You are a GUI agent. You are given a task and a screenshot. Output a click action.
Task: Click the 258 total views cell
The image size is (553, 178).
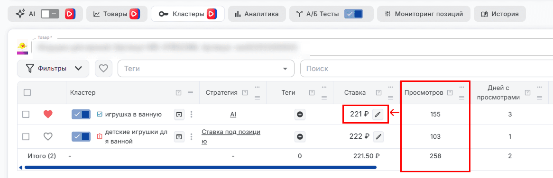pos(435,156)
